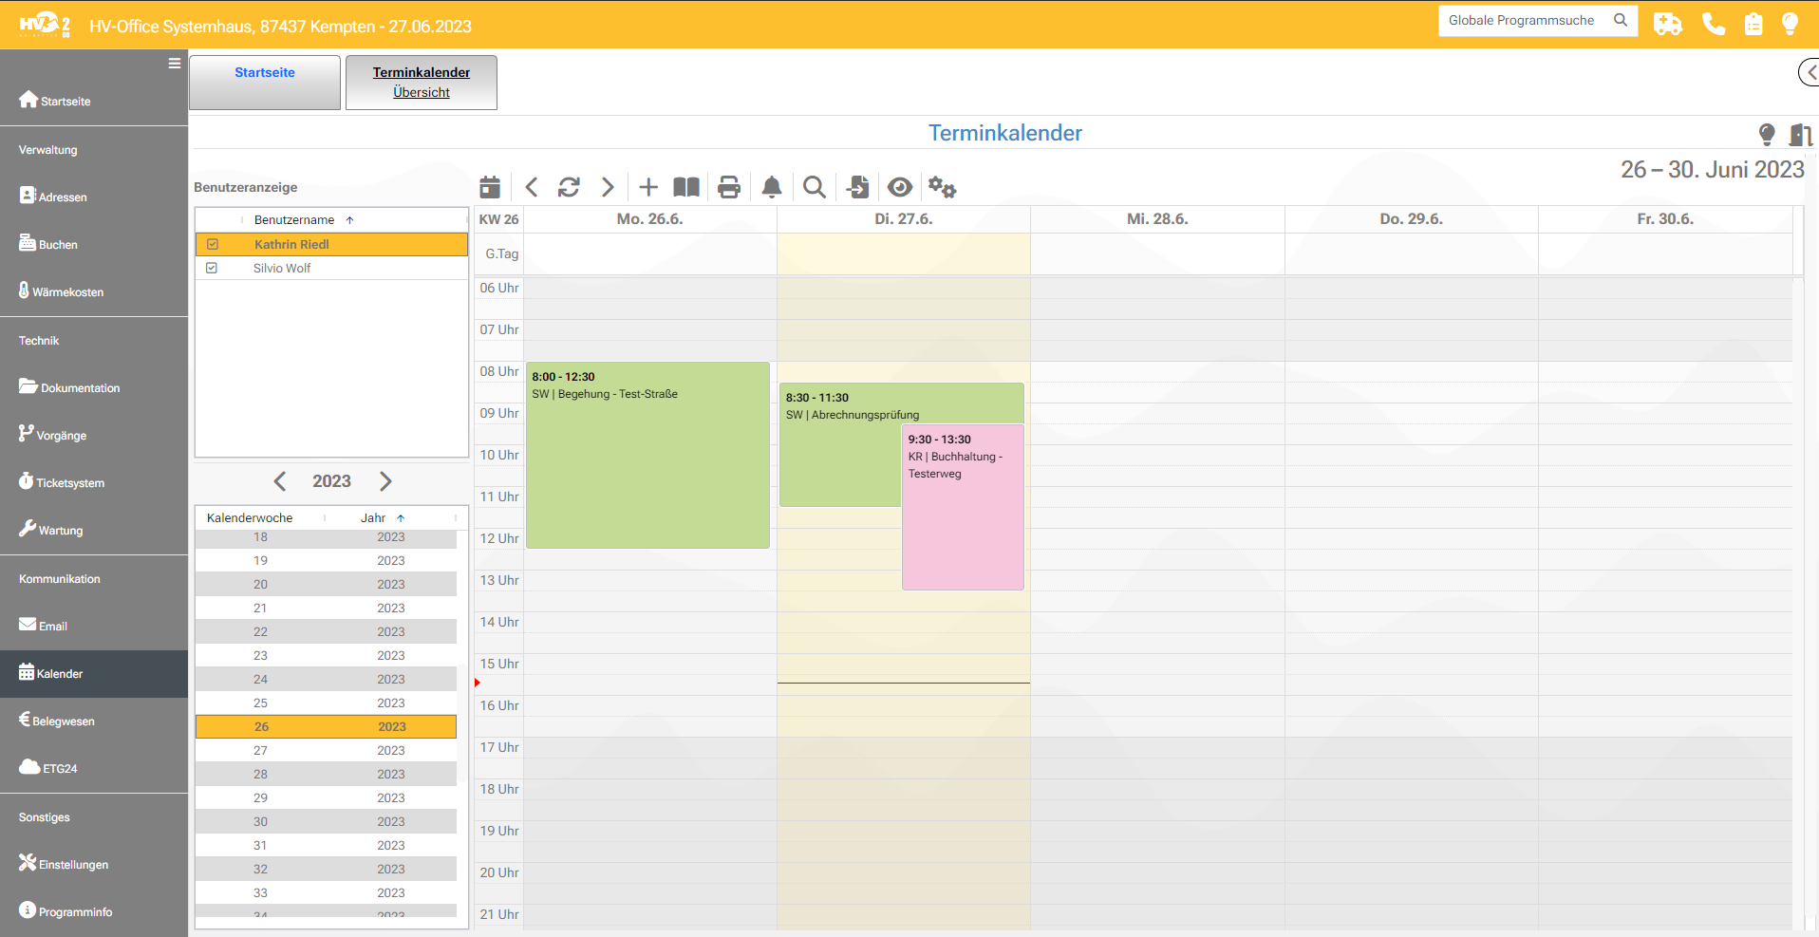Click the ambulance icon in header

pyautogui.click(x=1668, y=24)
